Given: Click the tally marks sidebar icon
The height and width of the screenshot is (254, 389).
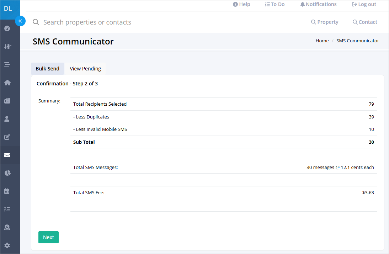Looking at the screenshot, I should click(x=7, y=47).
